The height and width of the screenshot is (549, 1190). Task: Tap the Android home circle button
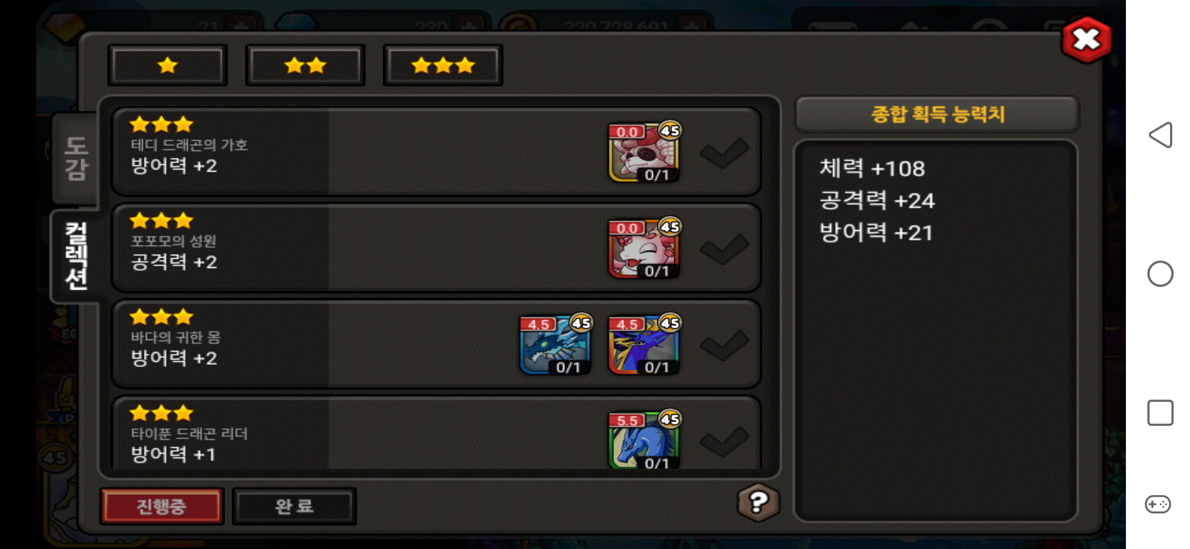[1160, 274]
